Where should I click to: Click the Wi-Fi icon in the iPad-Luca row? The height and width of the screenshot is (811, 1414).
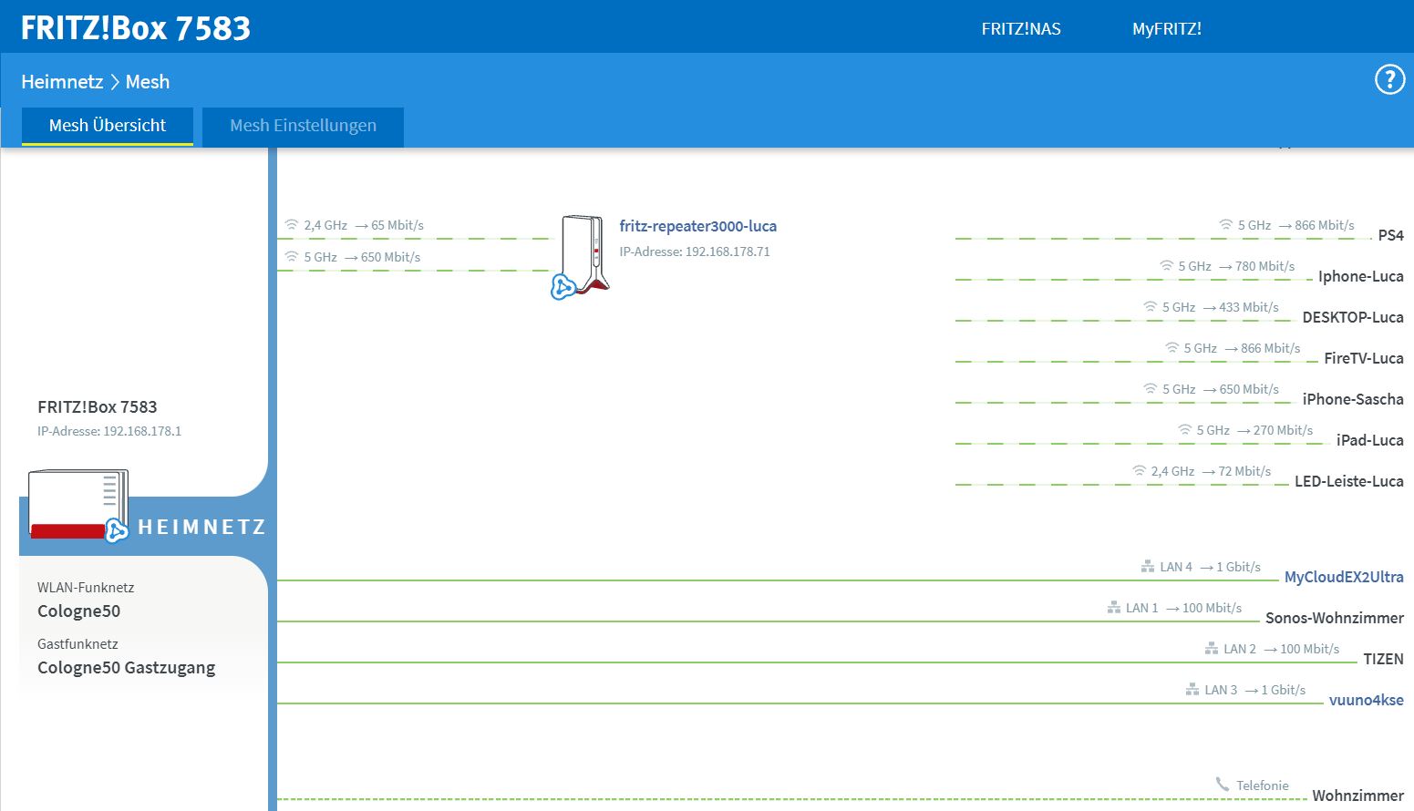click(1185, 429)
